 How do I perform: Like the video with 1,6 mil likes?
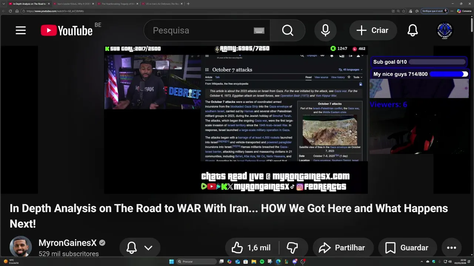[251, 248]
